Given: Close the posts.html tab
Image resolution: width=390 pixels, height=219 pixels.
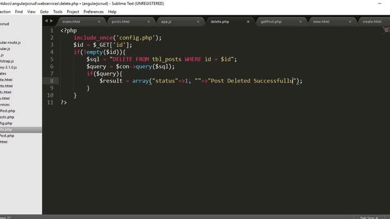Looking at the screenshot, I should tap(149, 22).
